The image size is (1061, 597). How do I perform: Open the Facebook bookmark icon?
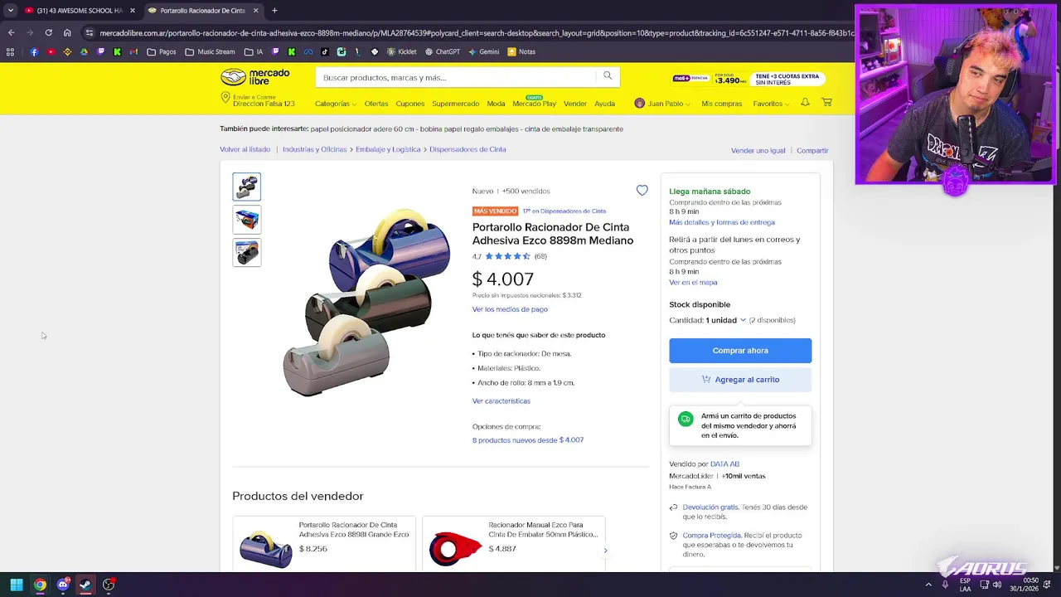pyautogui.click(x=34, y=51)
